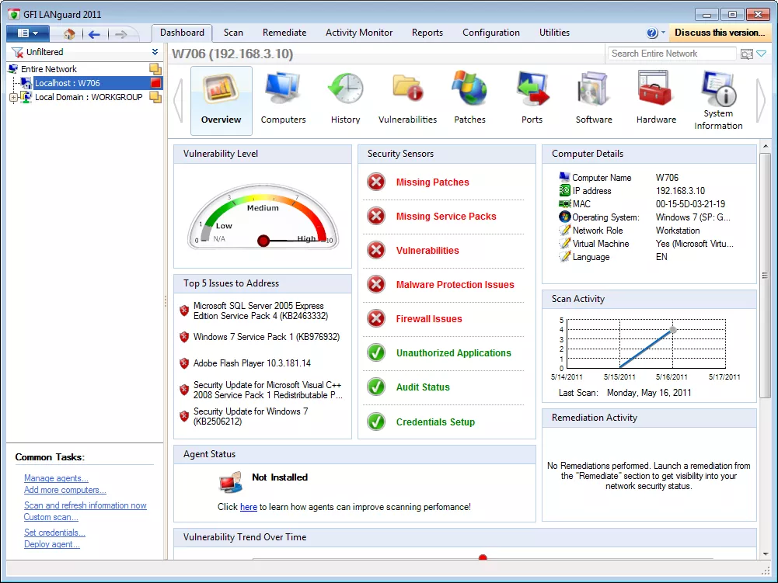Click the dashboard vertical scrollbar thumb
The height and width of the screenshot is (583, 778).
point(765,275)
